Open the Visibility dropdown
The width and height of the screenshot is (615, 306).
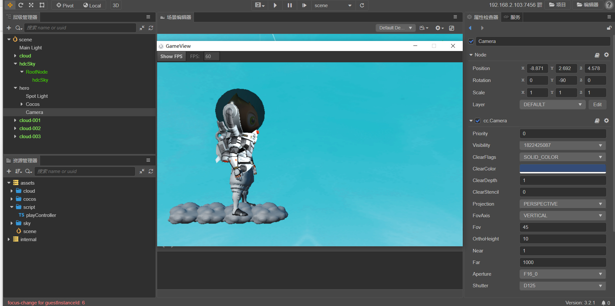tap(563, 145)
